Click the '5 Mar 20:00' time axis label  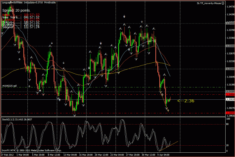(x=38, y=155)
